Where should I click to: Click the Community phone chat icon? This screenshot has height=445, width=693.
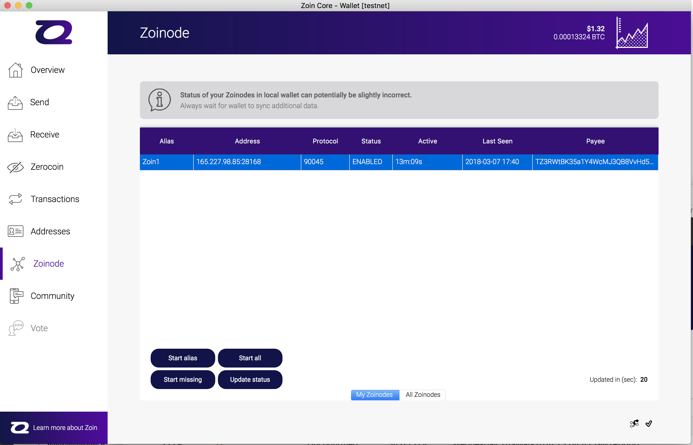(x=16, y=296)
